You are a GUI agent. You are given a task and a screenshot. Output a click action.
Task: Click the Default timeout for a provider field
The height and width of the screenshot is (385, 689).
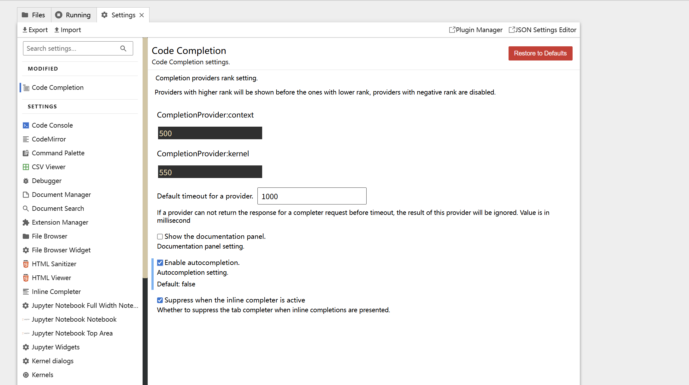pyautogui.click(x=312, y=196)
